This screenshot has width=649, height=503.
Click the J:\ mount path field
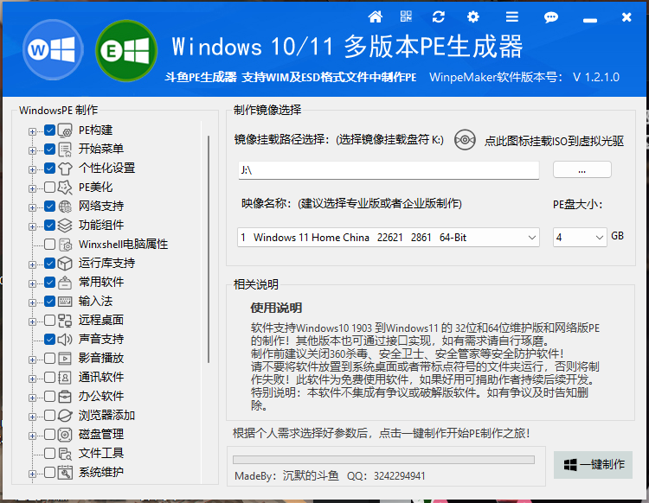[389, 170]
